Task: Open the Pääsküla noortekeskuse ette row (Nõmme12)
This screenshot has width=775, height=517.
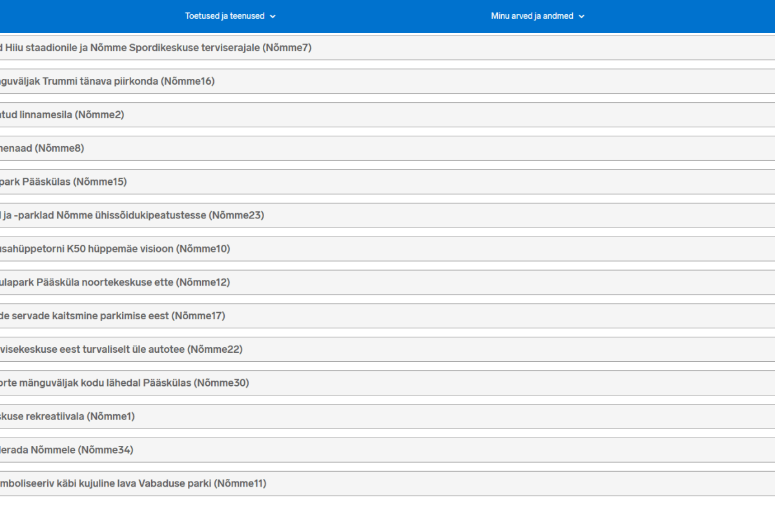Action: click(115, 283)
